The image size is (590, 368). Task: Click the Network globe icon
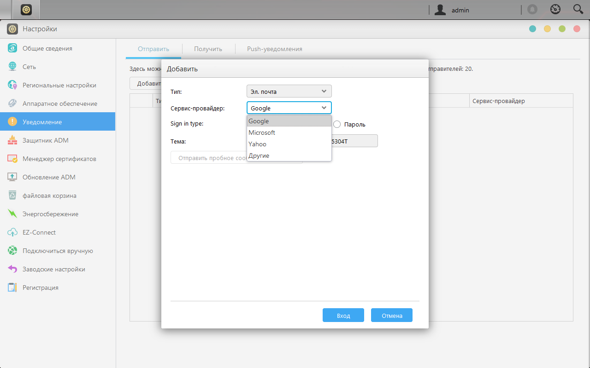tap(12, 67)
